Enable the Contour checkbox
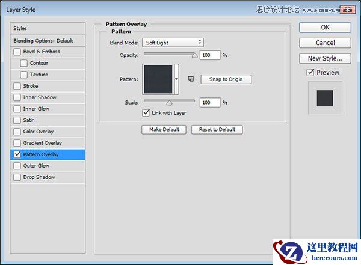The image size is (361, 265). coord(23,63)
